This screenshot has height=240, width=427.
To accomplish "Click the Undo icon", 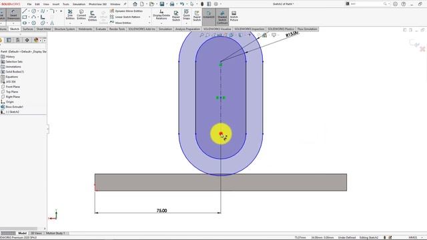I will 182,4.
